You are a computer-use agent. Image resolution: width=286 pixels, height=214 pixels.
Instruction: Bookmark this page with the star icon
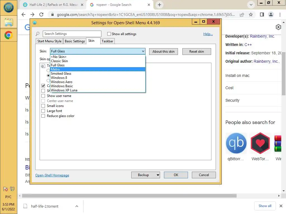point(251,14)
